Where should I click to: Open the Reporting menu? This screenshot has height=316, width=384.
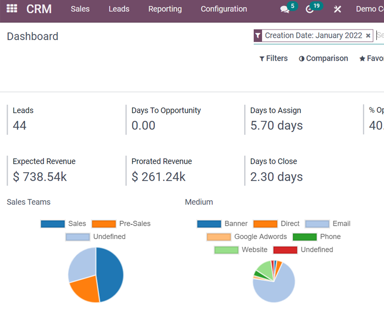click(165, 9)
